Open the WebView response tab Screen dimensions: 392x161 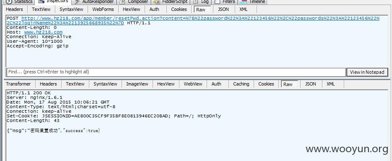(193, 84)
